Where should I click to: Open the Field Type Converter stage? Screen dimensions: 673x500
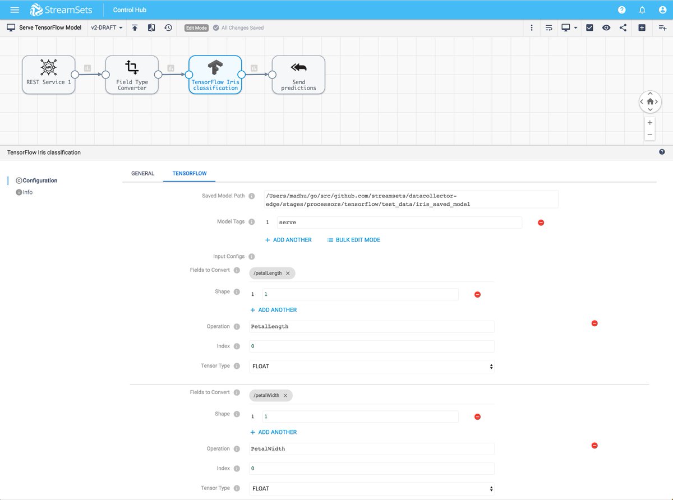[131, 74]
